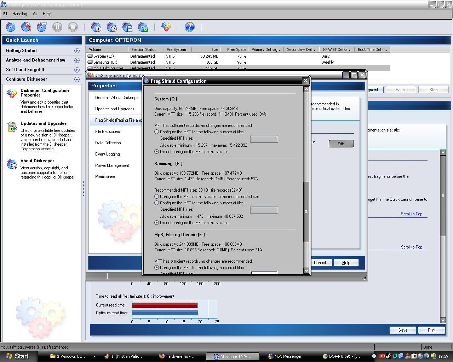Viewport: 453px width, 362px height.
Task: Click the Print button
Action: (431, 330)
